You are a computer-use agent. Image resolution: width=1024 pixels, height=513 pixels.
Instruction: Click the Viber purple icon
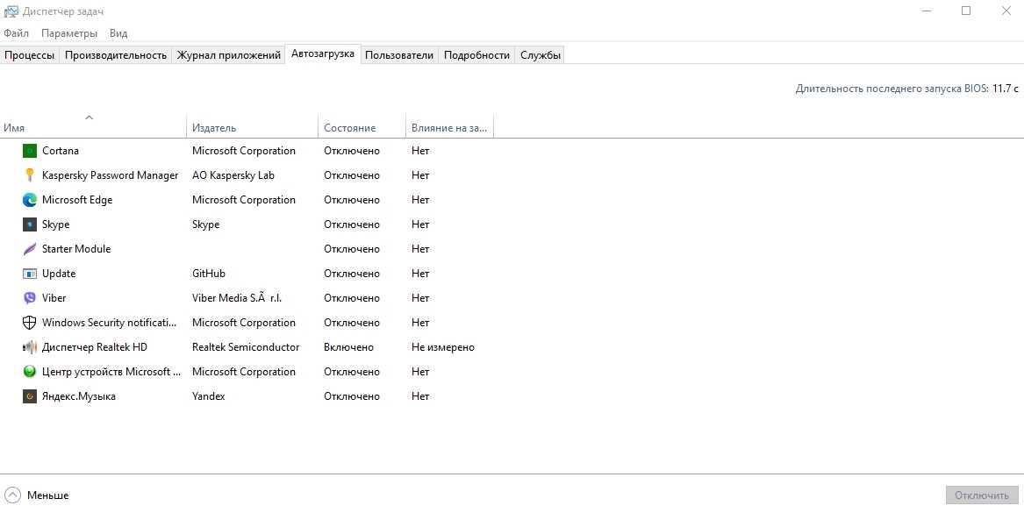tap(30, 298)
